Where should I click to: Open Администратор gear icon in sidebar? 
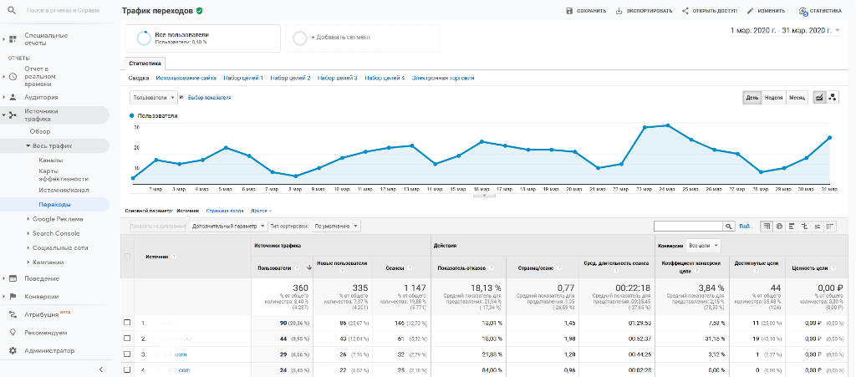[13, 351]
